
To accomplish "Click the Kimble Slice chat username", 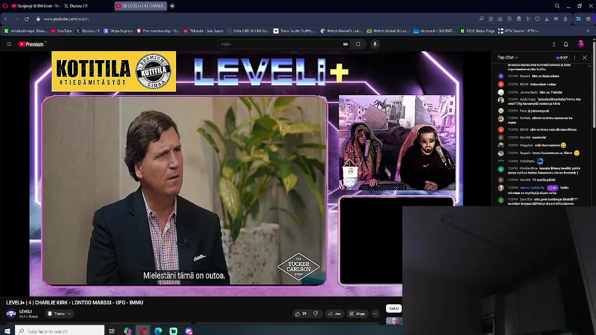I will (x=528, y=168).
